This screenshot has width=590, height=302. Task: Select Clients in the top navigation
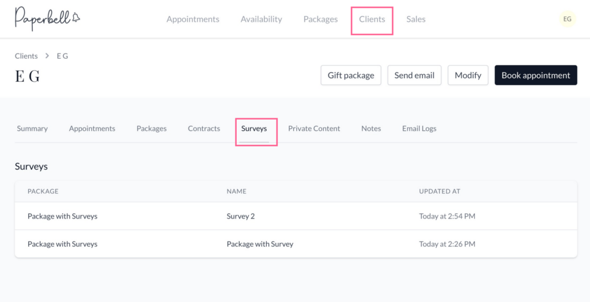(x=372, y=19)
